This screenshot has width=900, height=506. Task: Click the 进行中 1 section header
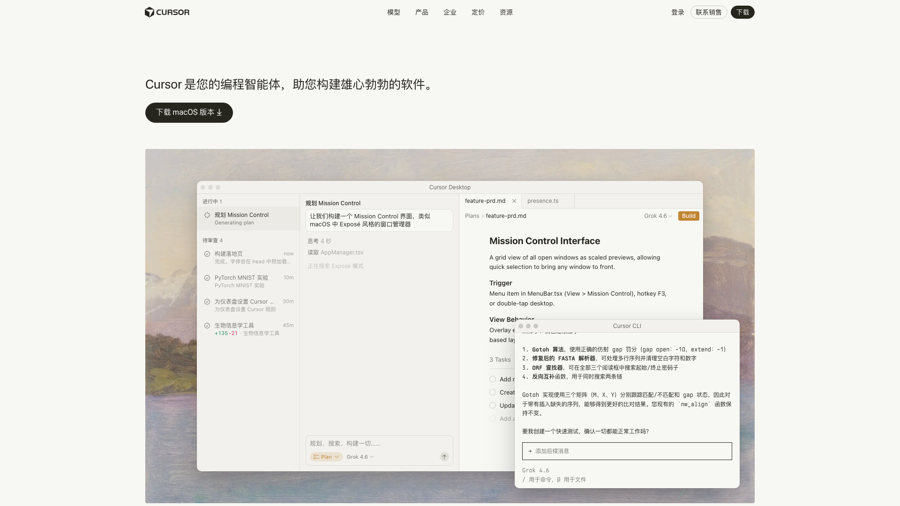pyautogui.click(x=212, y=201)
